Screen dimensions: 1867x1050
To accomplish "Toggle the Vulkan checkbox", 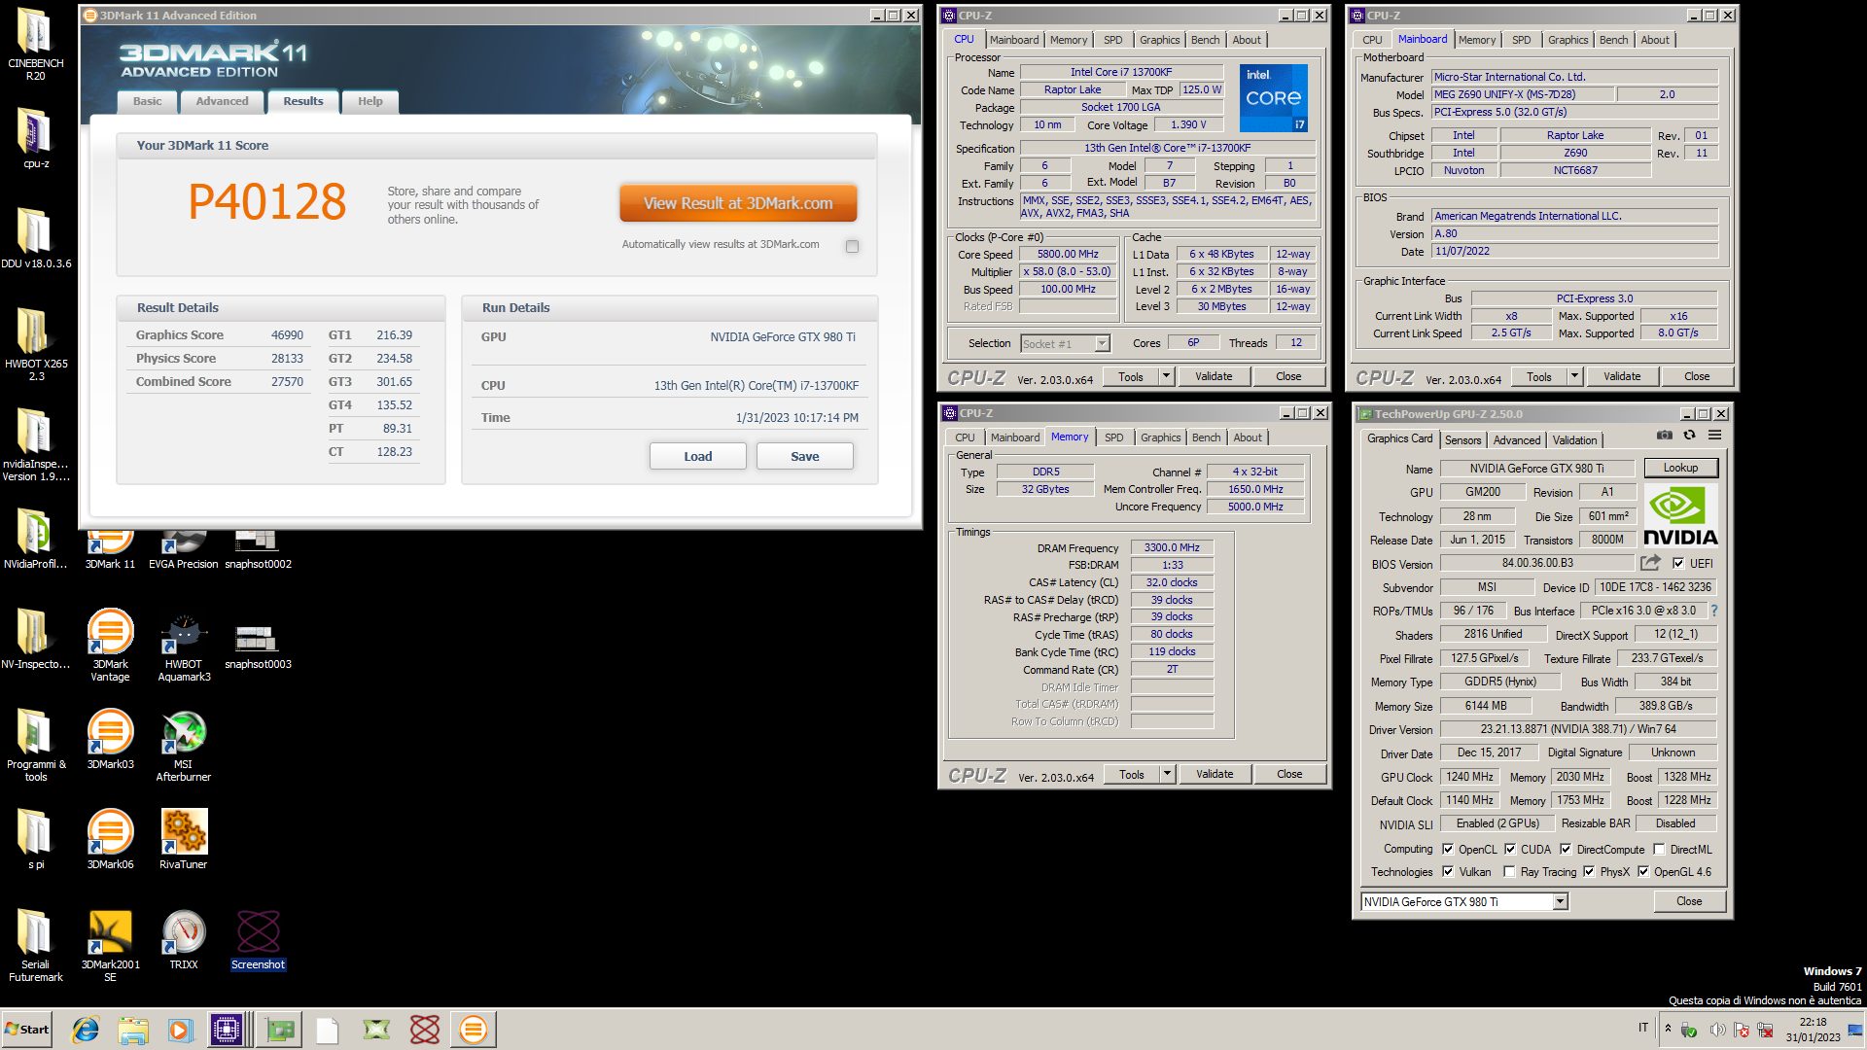I will [1448, 871].
